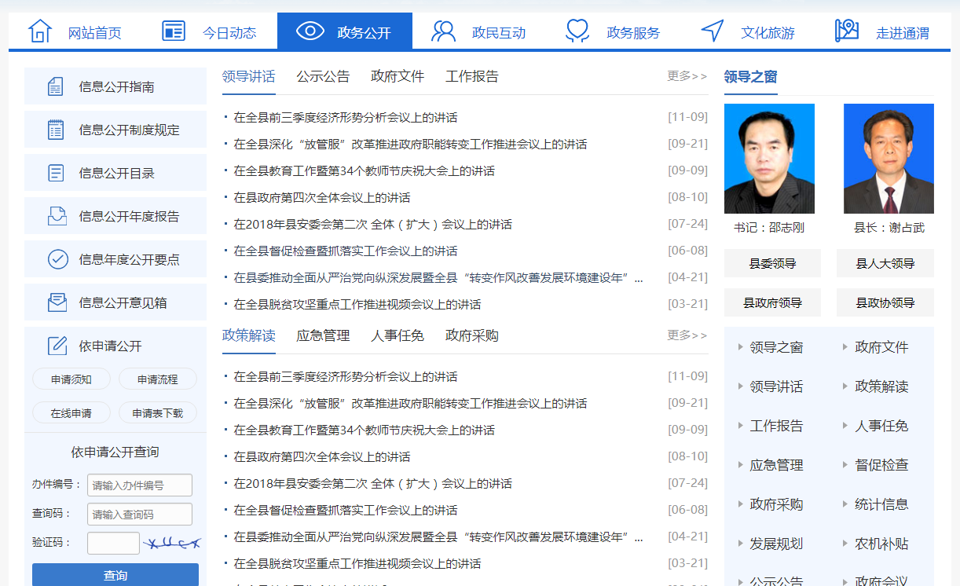Switch to the 应急管理 tab
960x586 pixels.
323,335
